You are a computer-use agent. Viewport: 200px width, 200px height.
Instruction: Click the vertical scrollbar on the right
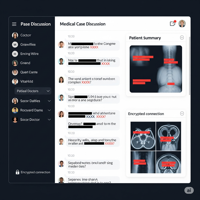pyautogui.click(x=190, y=66)
